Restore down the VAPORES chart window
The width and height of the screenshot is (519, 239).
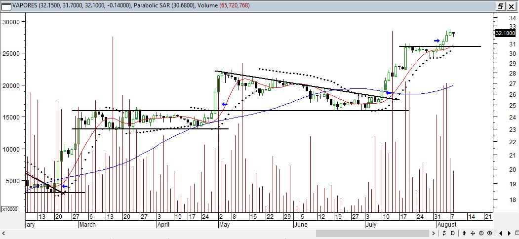point(500,6)
